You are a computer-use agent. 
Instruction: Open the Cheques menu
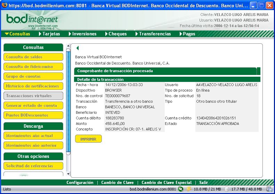click(116, 34)
